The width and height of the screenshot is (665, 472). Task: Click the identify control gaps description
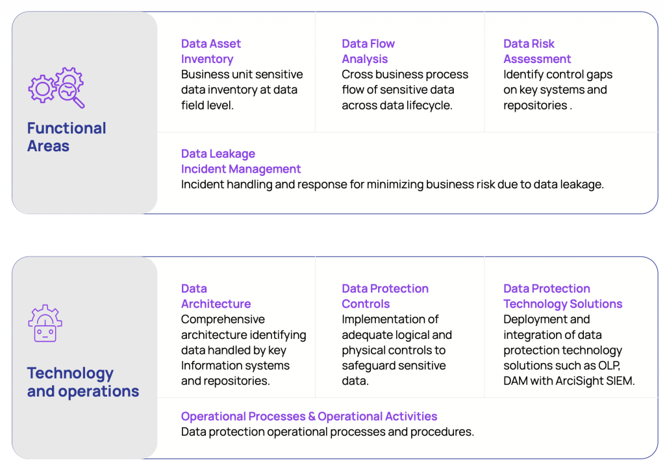[557, 90]
